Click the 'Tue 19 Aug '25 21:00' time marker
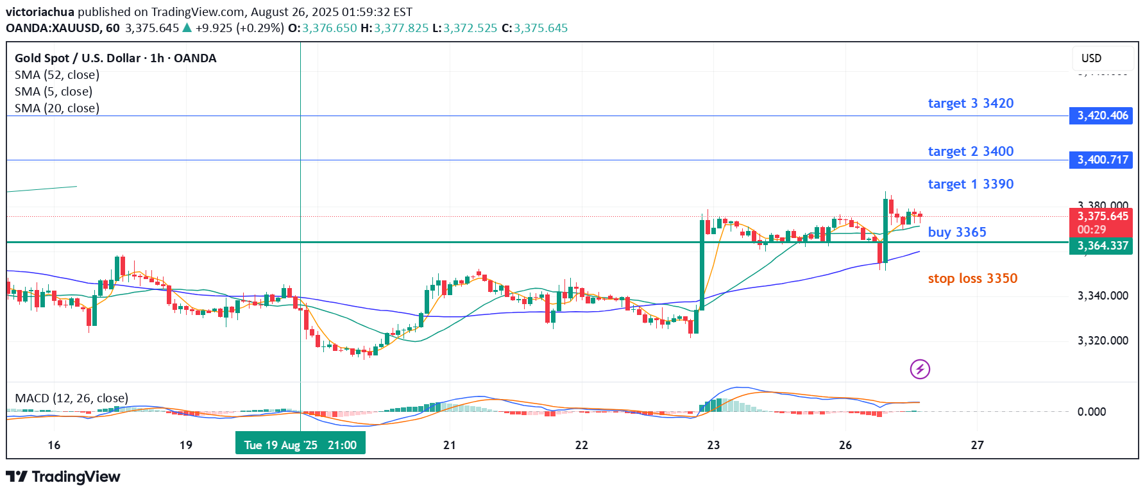 pyautogui.click(x=300, y=445)
